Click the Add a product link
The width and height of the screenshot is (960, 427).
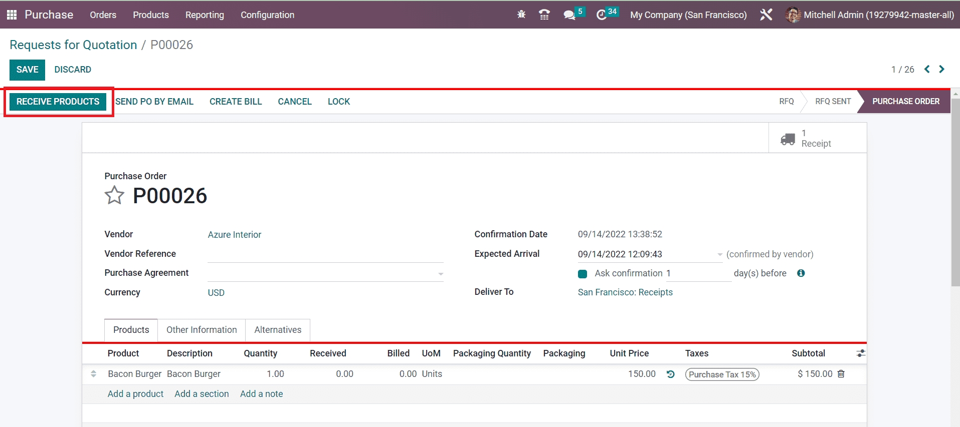point(135,394)
